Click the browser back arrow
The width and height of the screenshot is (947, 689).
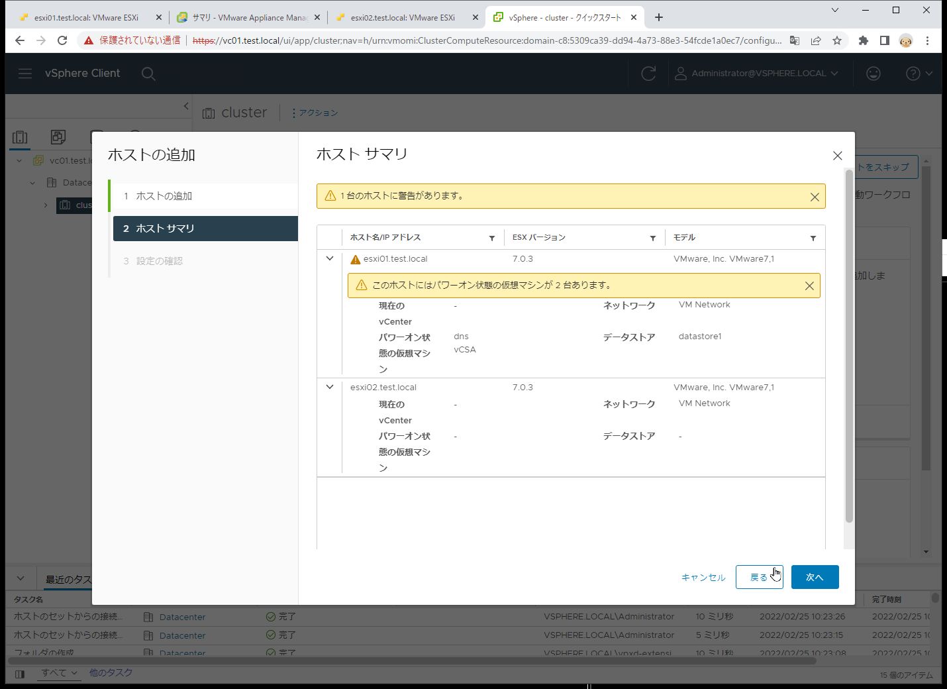[x=20, y=40]
